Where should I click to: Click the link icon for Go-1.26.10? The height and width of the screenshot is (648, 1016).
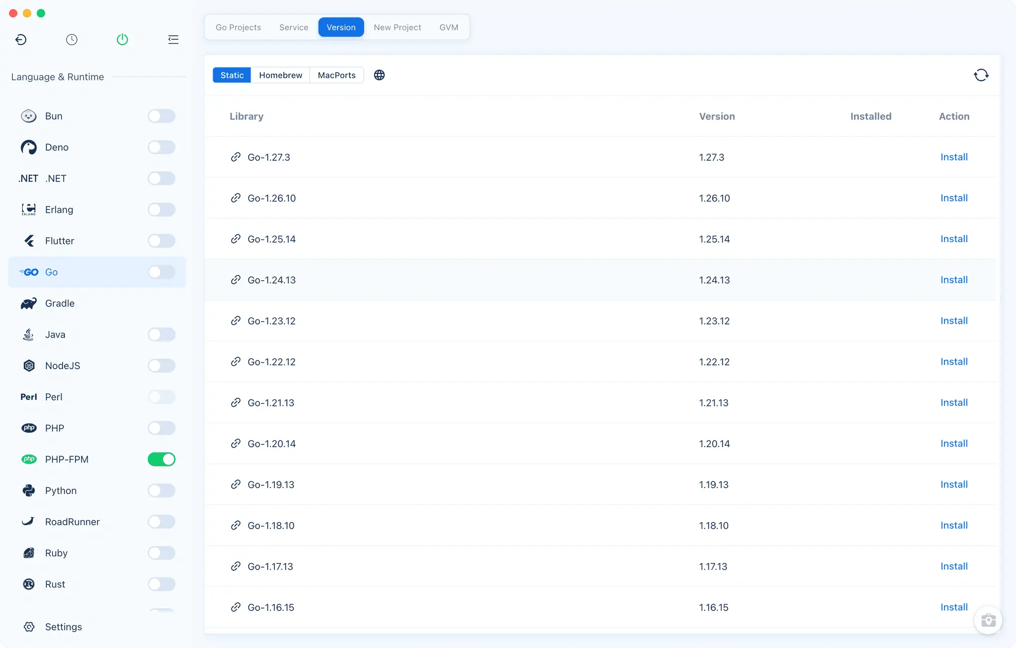(x=236, y=198)
